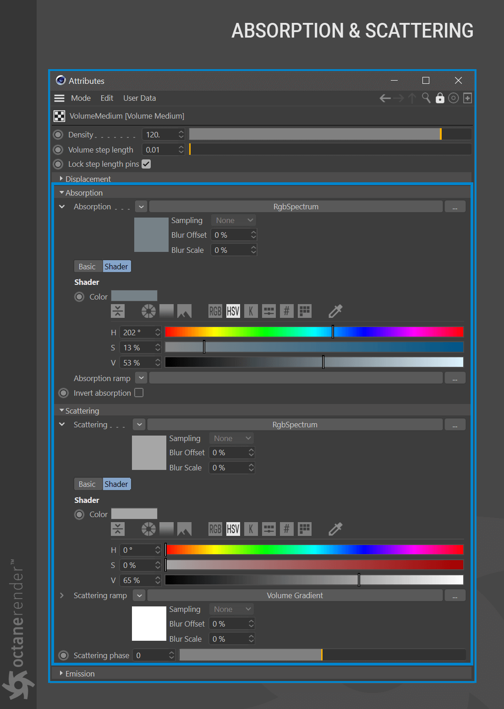Click the Volume Gradient shader button

(295, 595)
